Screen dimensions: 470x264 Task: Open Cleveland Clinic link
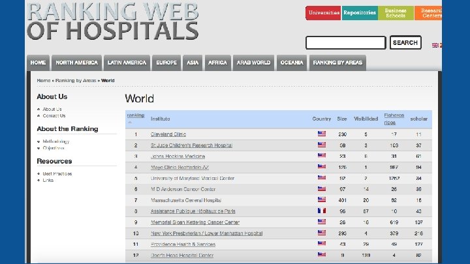pyautogui.click(x=168, y=134)
